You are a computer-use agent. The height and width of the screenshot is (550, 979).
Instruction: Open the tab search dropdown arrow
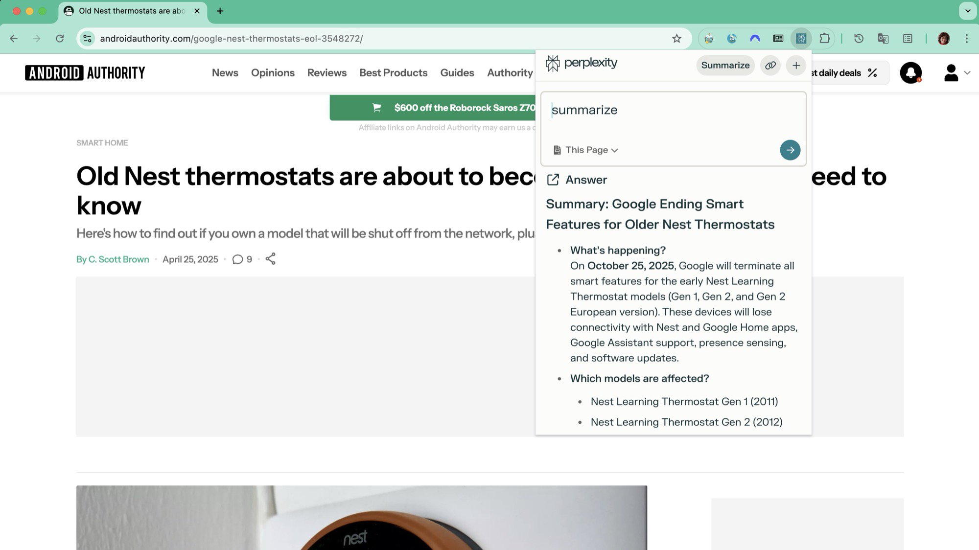pos(967,11)
